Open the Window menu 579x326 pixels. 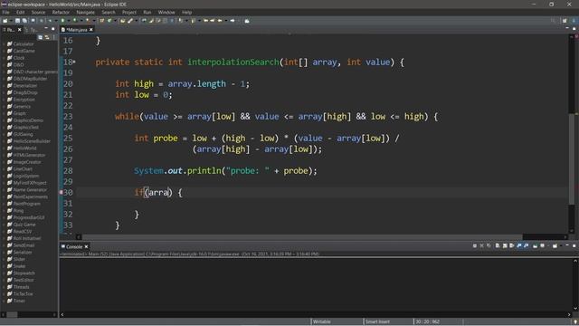[x=166, y=12]
